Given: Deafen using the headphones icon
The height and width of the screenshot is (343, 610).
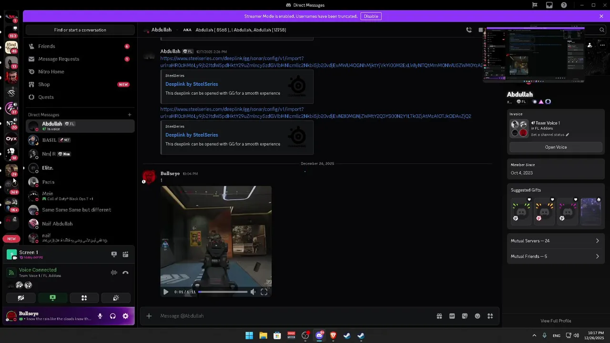Looking at the screenshot, I should click(x=113, y=316).
